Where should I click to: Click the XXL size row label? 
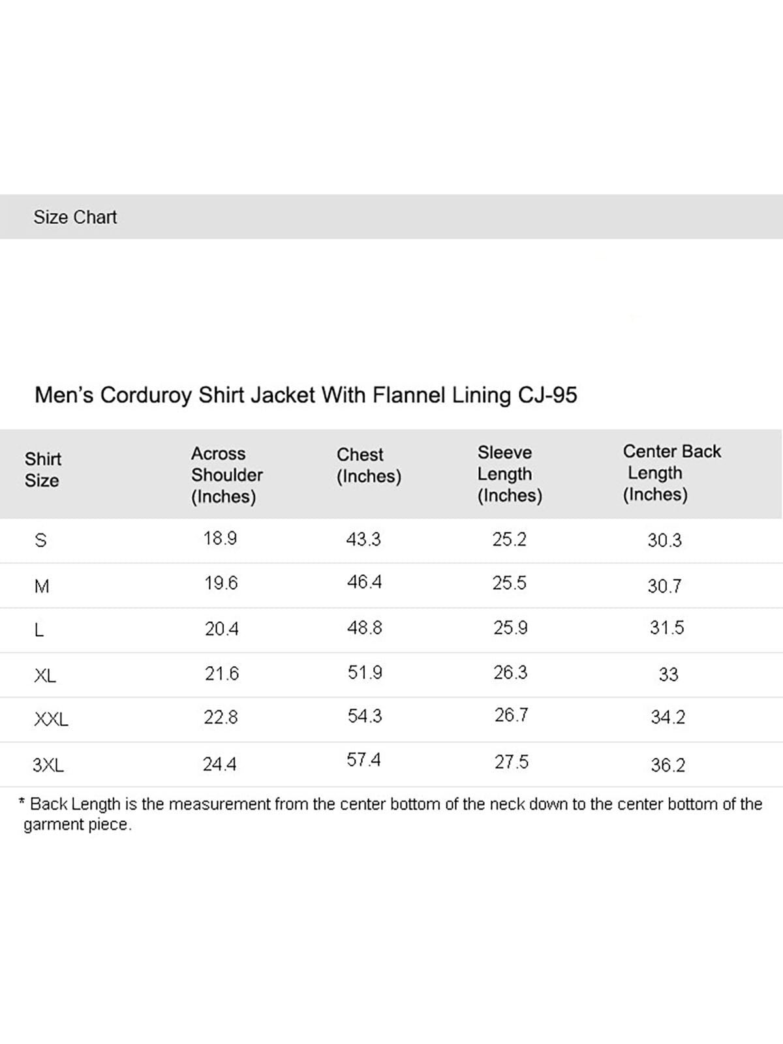[x=51, y=720]
